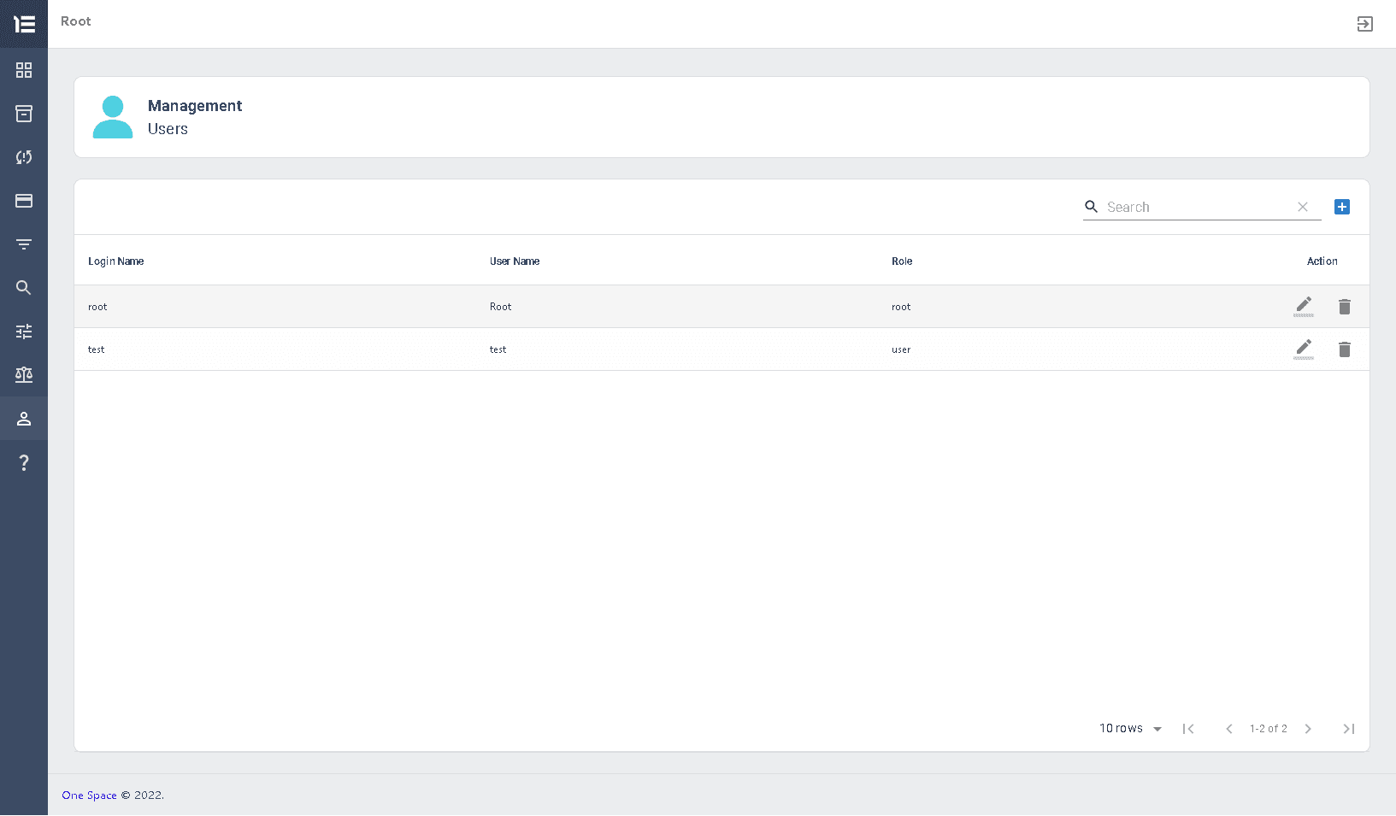Open the Dashboard grid icon in sidebar

[24, 71]
